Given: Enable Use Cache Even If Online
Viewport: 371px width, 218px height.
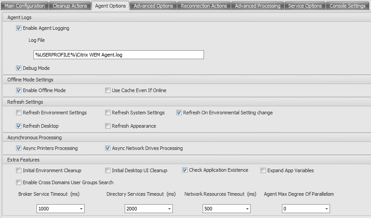Looking at the screenshot, I should coord(108,90).
